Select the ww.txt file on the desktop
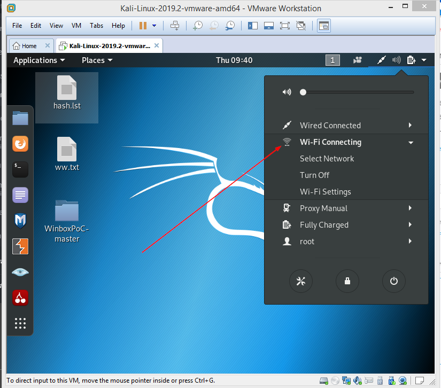 (67, 154)
